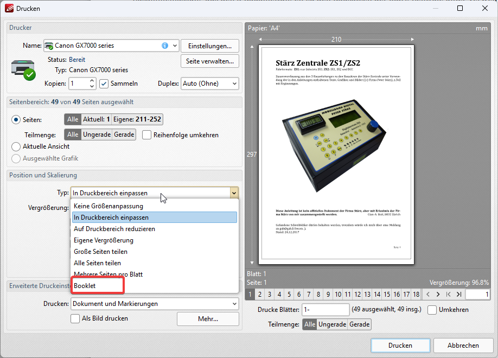Image resolution: width=498 pixels, height=358 pixels.
Task: Select Eigene Vergrößerung in the list
Action: (104, 240)
